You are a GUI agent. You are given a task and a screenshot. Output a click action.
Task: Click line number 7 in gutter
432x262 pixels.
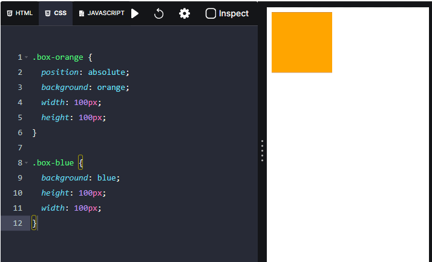click(x=20, y=148)
